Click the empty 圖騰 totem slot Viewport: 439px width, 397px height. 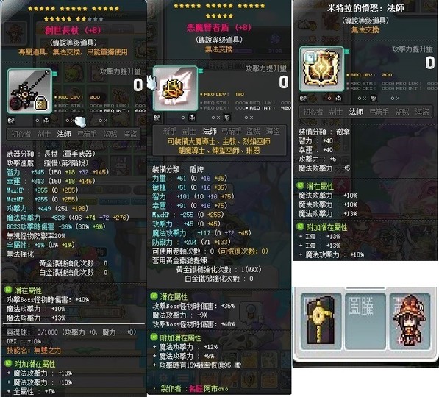365,321
